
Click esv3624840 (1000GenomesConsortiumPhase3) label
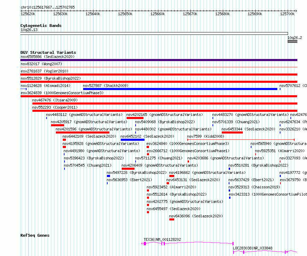click(x=188, y=144)
